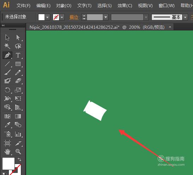Pick the Rectangle tool
This screenshot has height=175, width=193.
click(18, 64)
